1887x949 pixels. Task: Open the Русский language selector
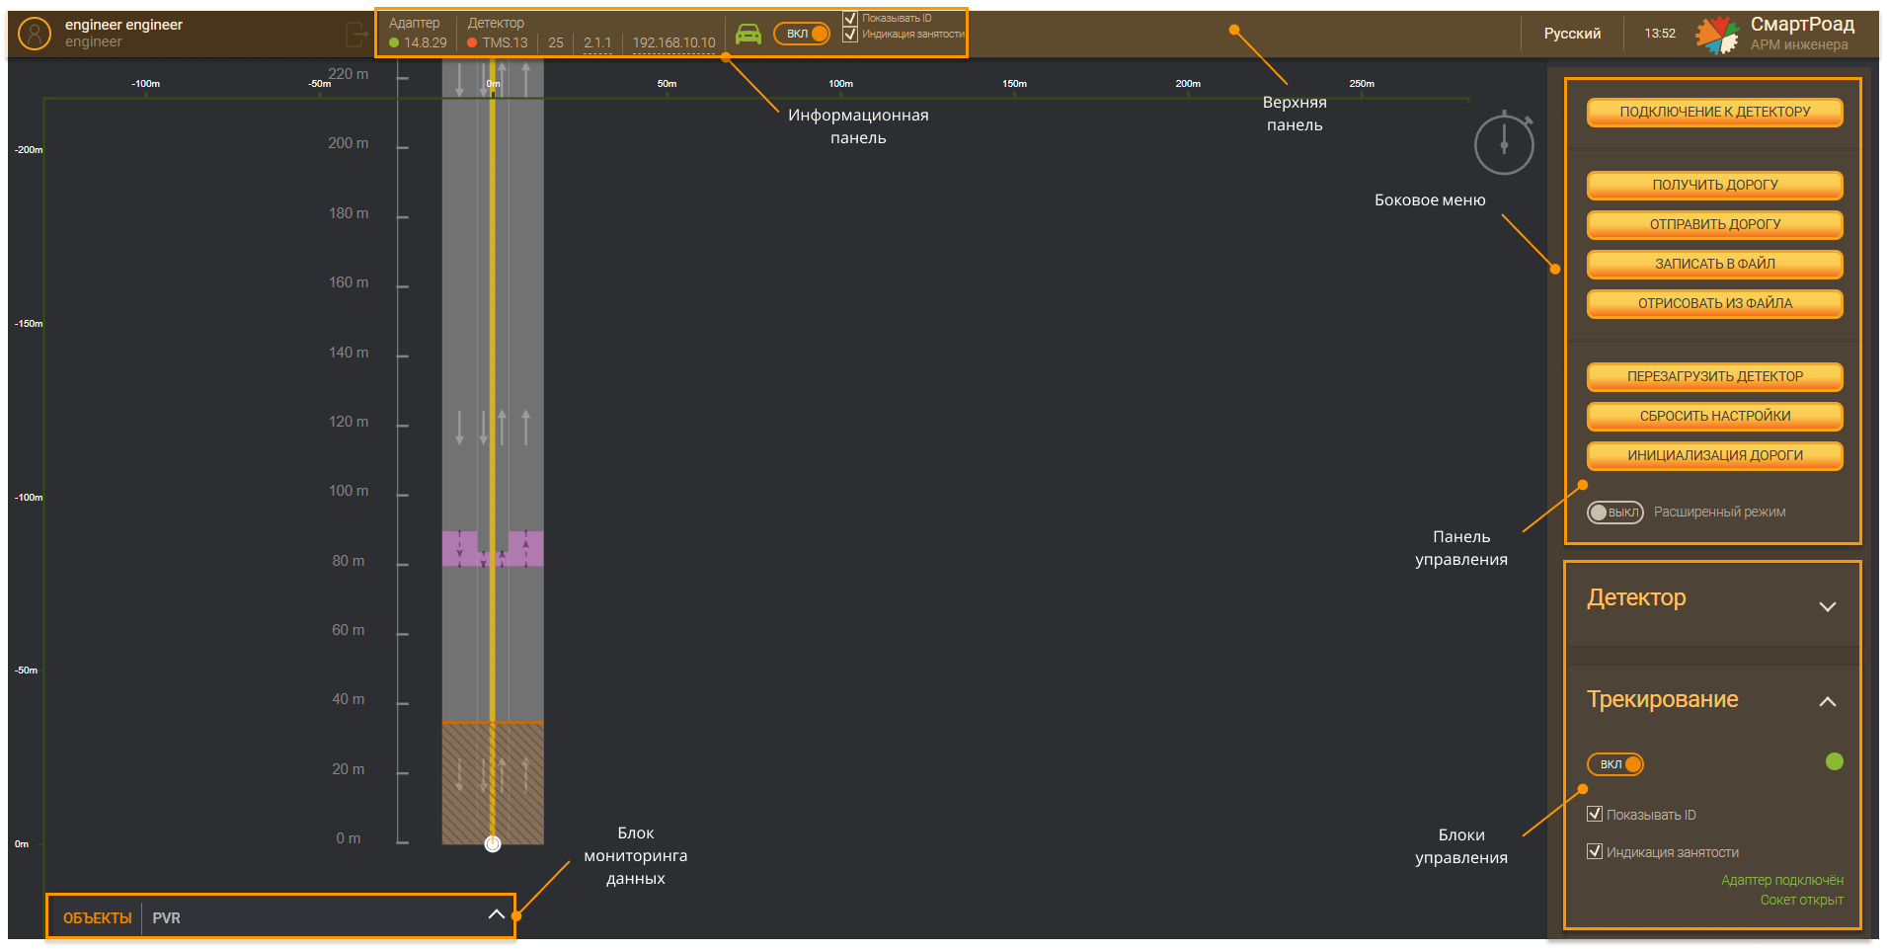pyautogui.click(x=1572, y=34)
